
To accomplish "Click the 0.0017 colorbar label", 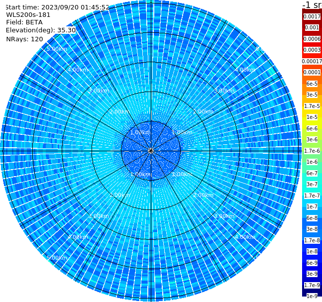I will [x=312, y=16].
